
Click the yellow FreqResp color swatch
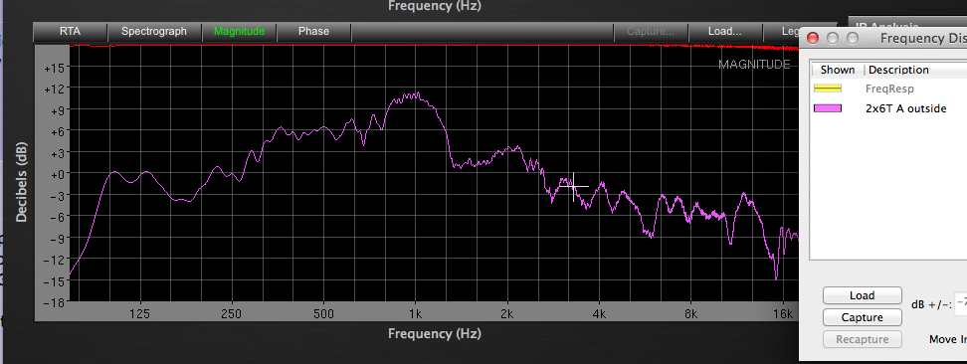[x=828, y=89]
